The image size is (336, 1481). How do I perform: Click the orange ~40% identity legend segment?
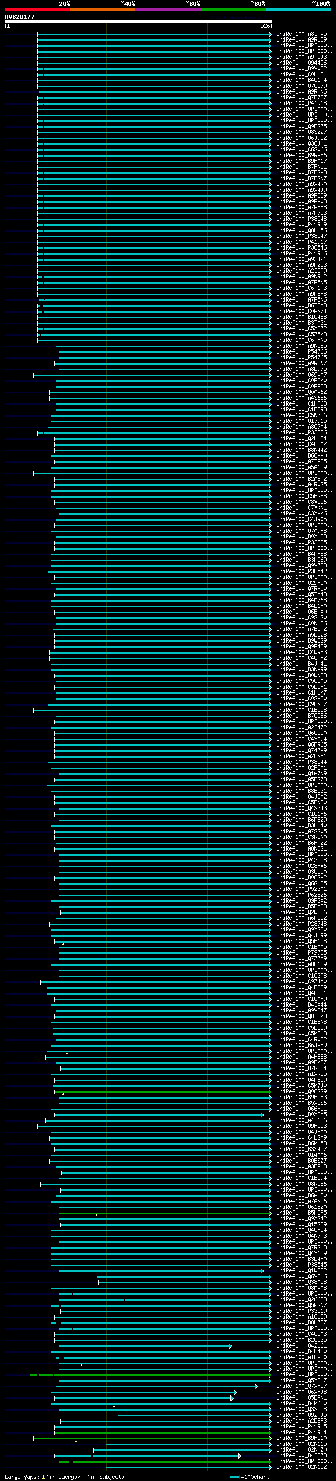(x=103, y=9)
